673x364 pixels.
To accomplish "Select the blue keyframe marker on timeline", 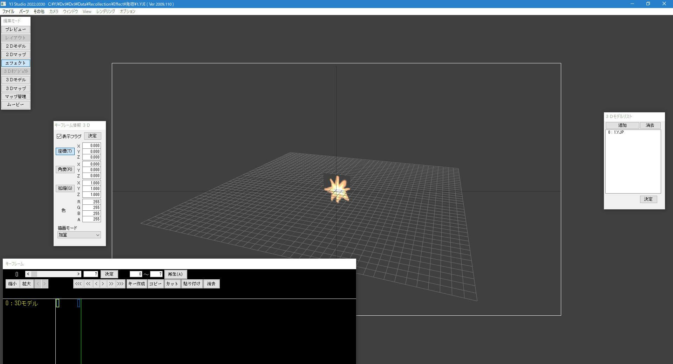I will pyautogui.click(x=79, y=303).
